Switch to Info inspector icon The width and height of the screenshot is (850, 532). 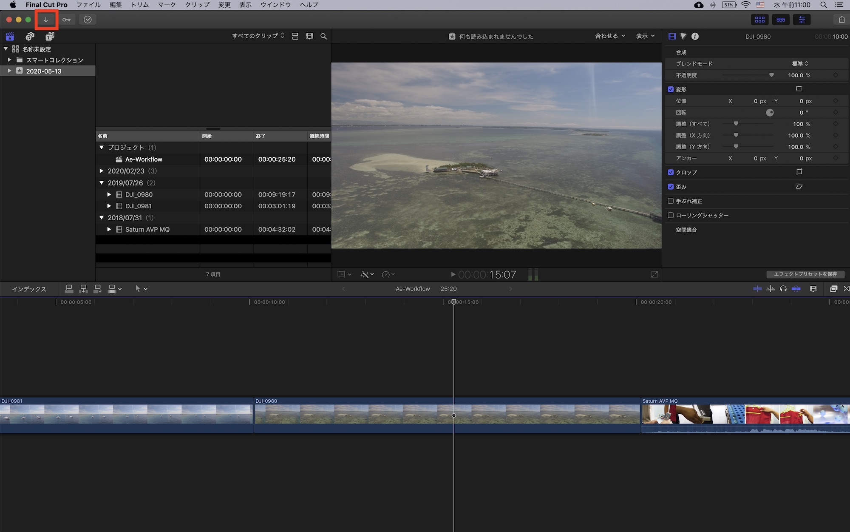coord(695,36)
